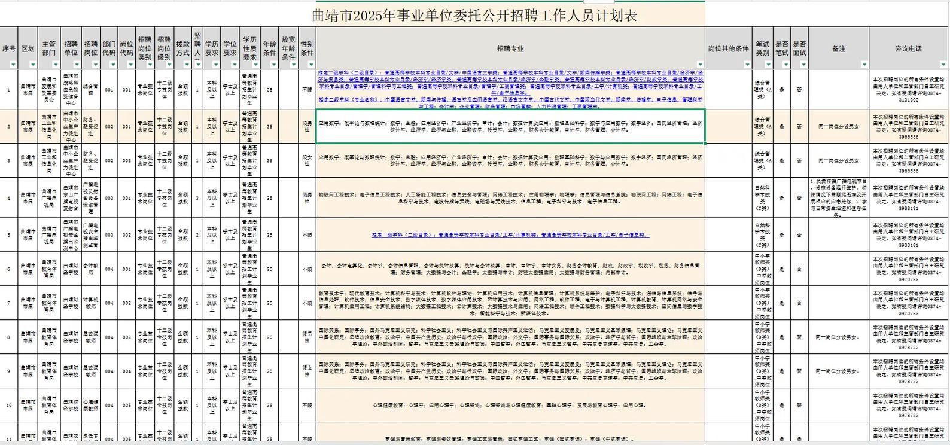Screen dimensions: 950x445
Task: Follow the 指定二级学科 hyperlink in row 1
Action: click(510, 103)
